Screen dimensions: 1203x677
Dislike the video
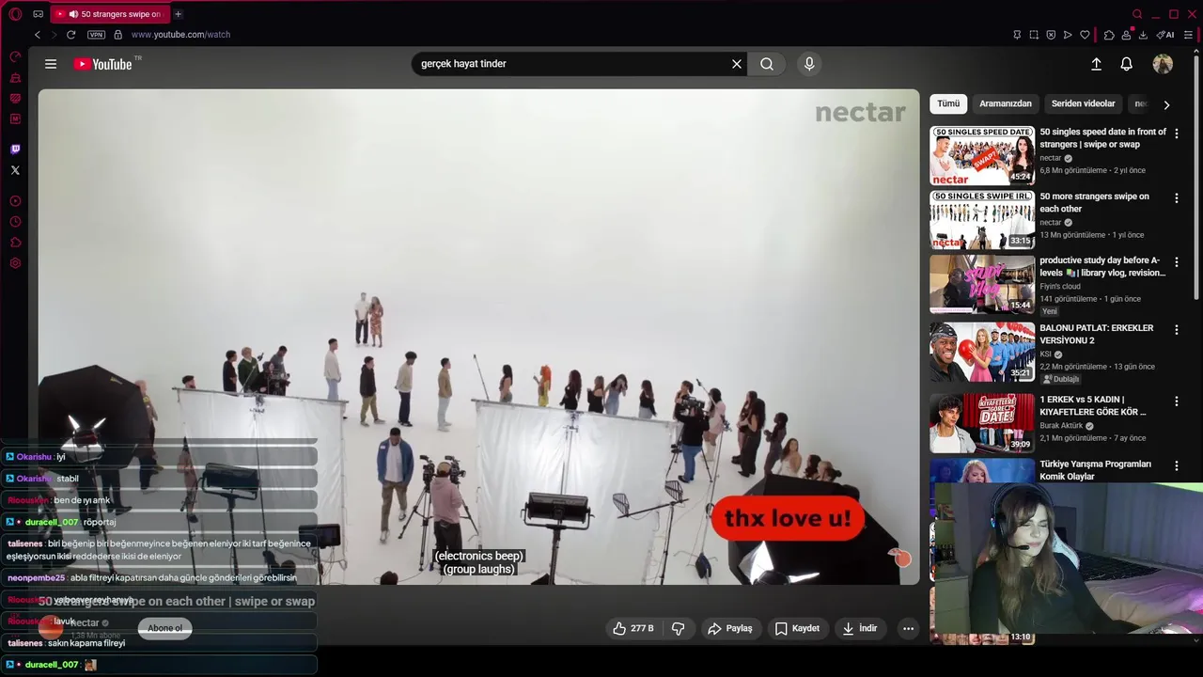pyautogui.click(x=678, y=628)
